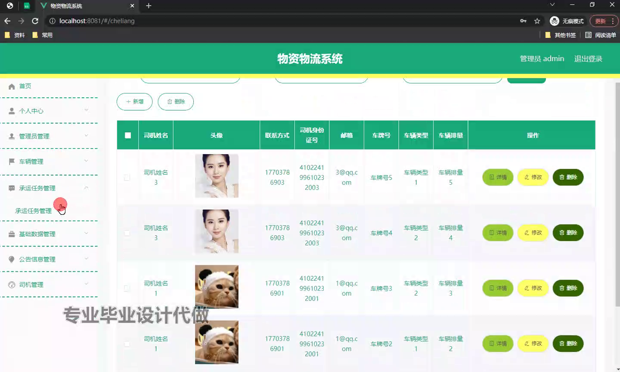Expand the 司机管理 chevron

pos(86,284)
